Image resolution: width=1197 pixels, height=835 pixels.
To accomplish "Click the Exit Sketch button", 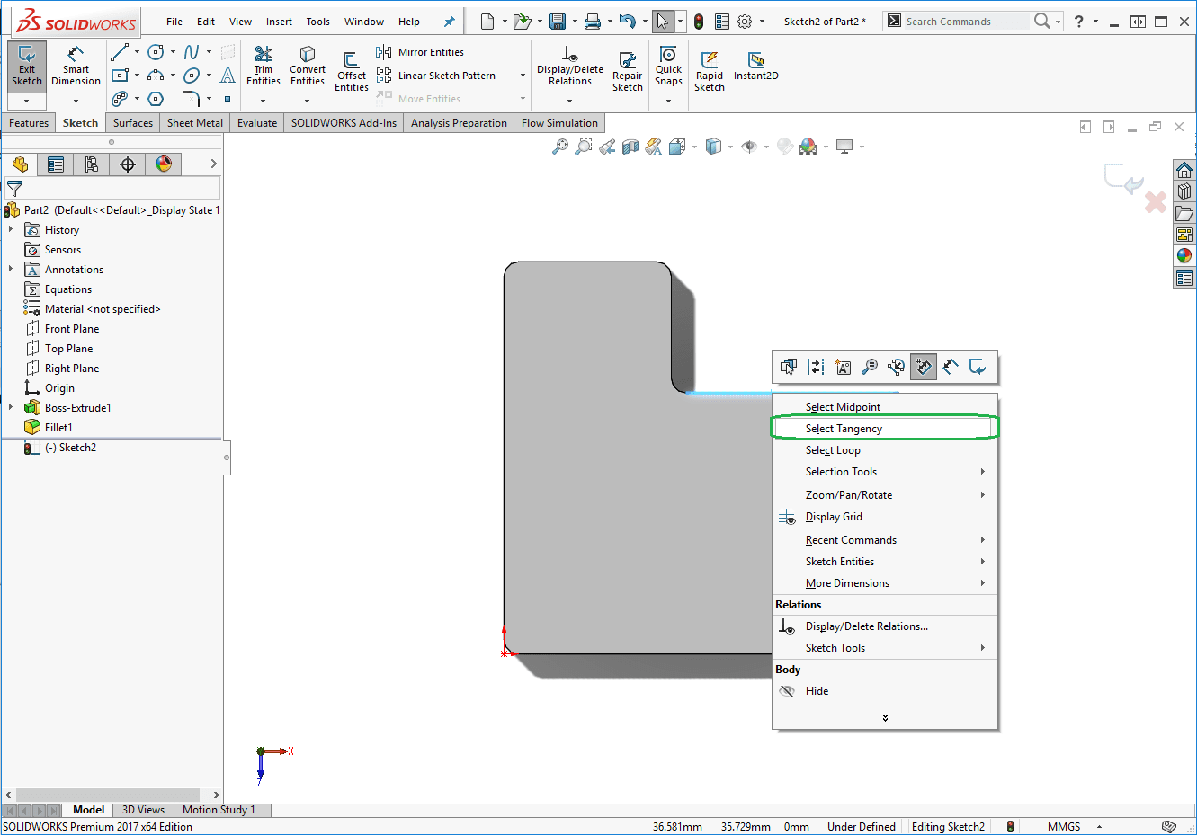I will click(x=27, y=67).
